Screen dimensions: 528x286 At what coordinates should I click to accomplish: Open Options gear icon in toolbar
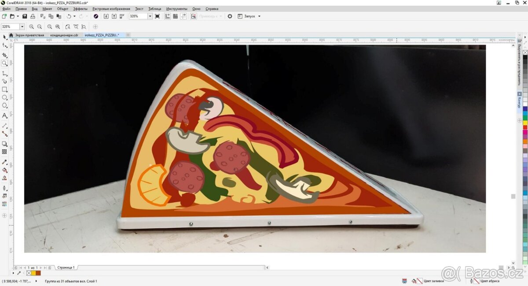click(x=230, y=16)
